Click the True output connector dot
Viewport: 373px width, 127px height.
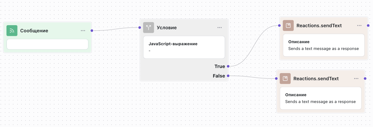click(x=228, y=66)
